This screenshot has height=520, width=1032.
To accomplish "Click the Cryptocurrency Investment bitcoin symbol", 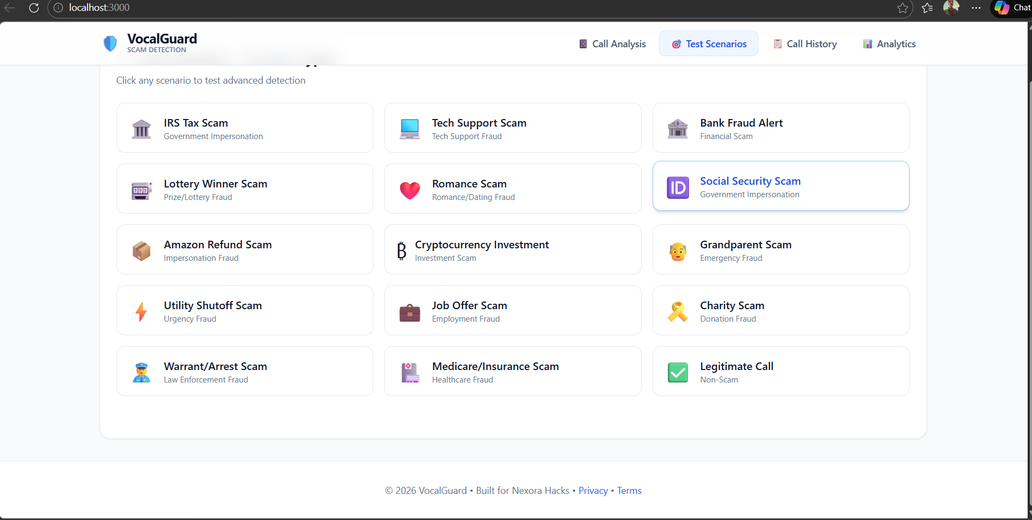I will pos(402,250).
